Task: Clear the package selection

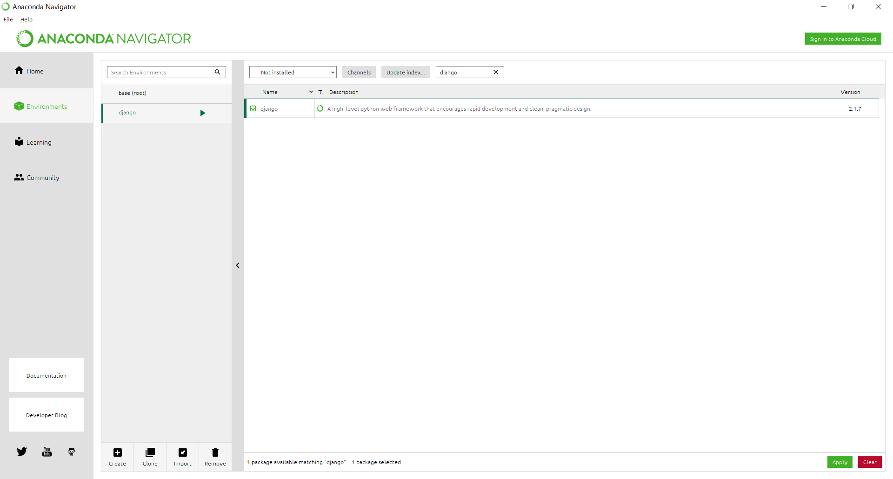Action: pos(870,462)
